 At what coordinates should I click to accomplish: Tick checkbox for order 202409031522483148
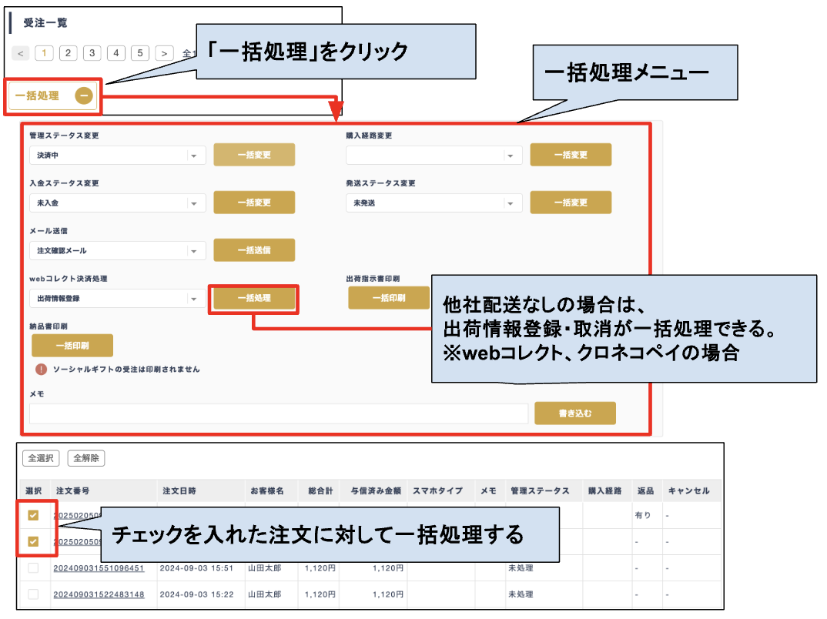click(33, 594)
